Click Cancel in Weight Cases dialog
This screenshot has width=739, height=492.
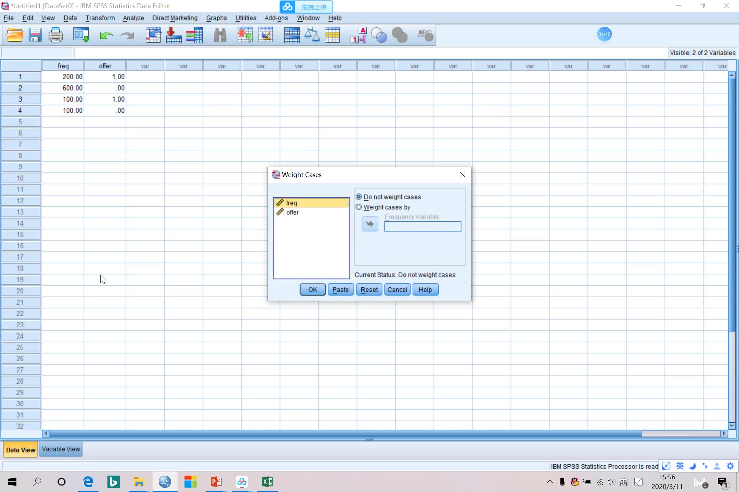pos(397,290)
